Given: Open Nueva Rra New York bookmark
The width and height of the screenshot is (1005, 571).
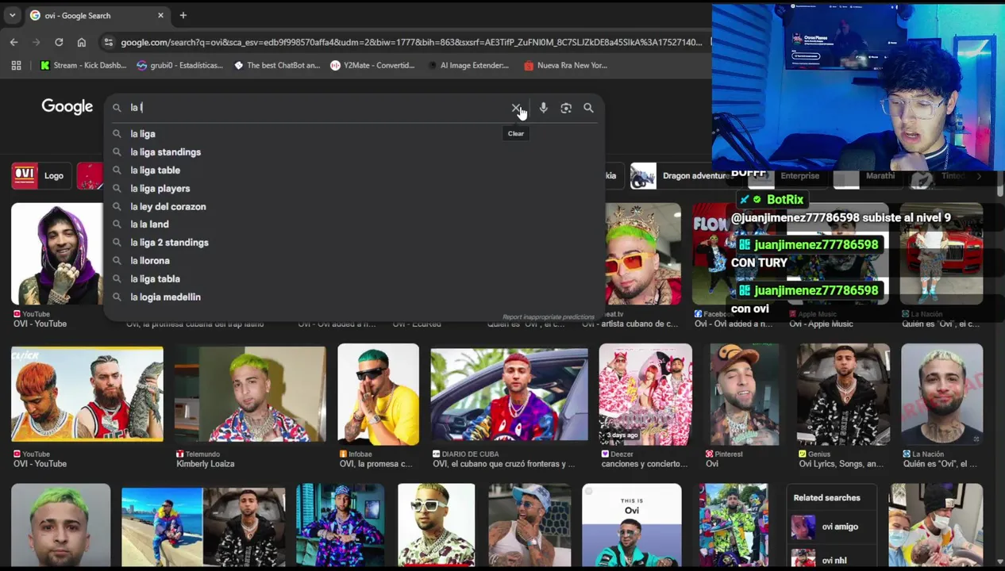Looking at the screenshot, I should coord(565,65).
